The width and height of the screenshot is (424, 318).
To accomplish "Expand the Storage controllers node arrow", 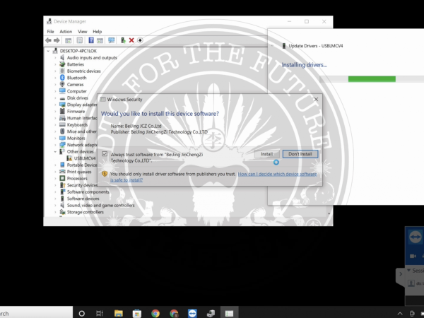I will click(55, 212).
